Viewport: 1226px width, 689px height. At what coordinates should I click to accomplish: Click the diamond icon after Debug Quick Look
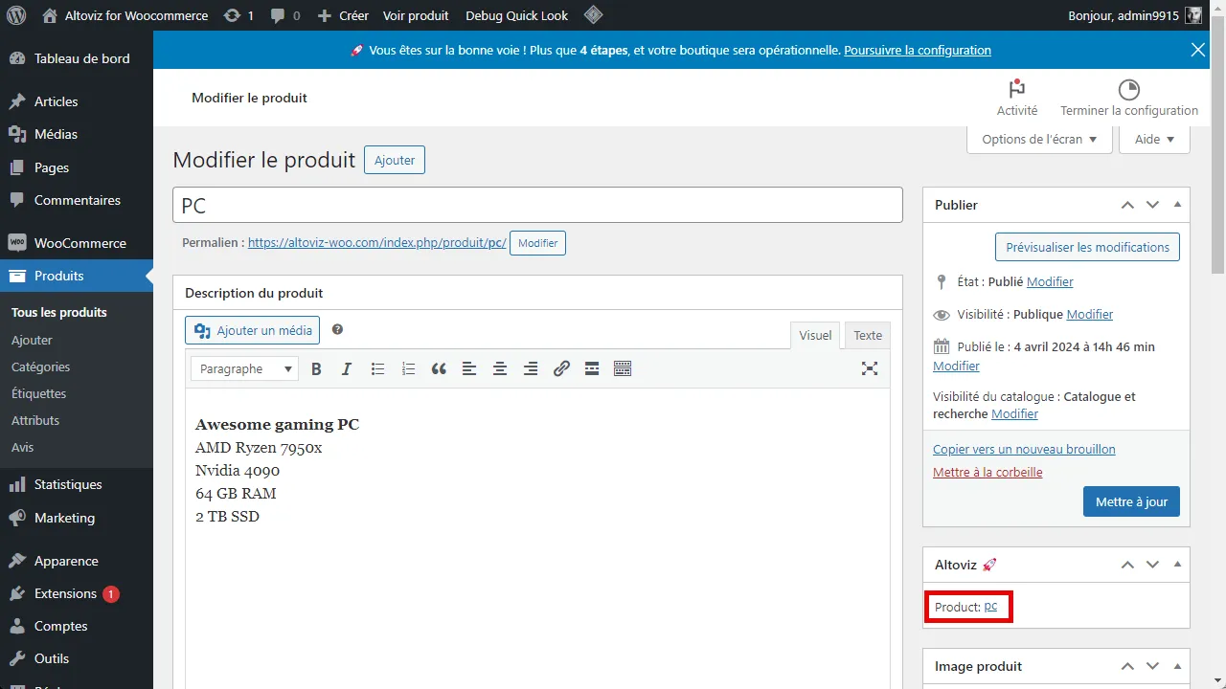click(x=593, y=15)
